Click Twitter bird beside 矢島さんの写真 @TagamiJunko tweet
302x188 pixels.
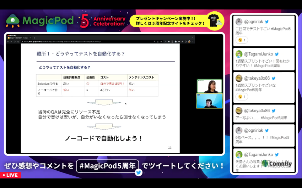[x=277, y=155]
